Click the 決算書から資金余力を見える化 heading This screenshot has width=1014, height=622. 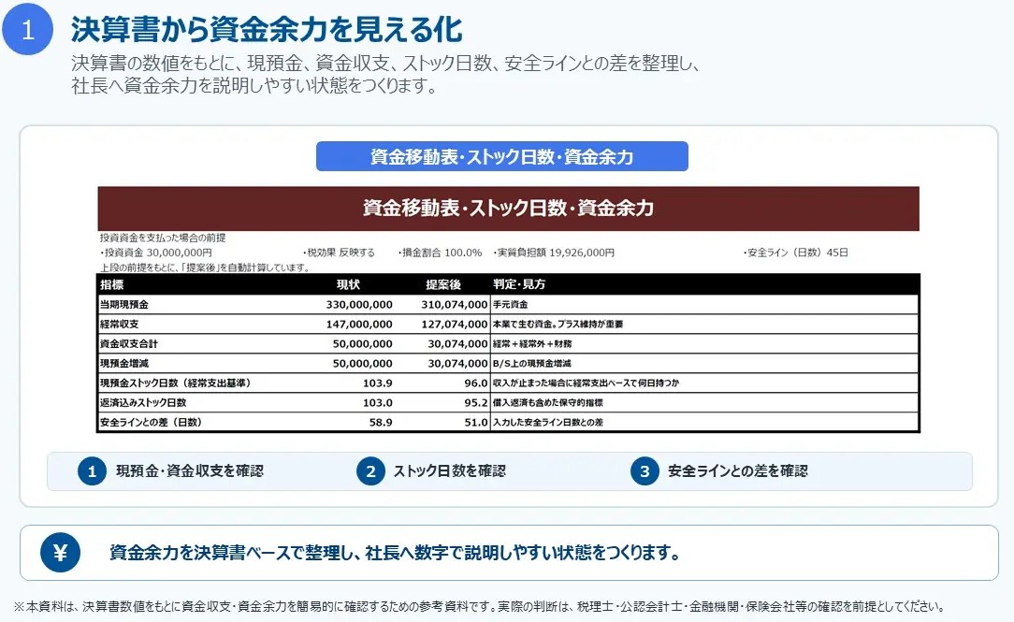click(267, 29)
